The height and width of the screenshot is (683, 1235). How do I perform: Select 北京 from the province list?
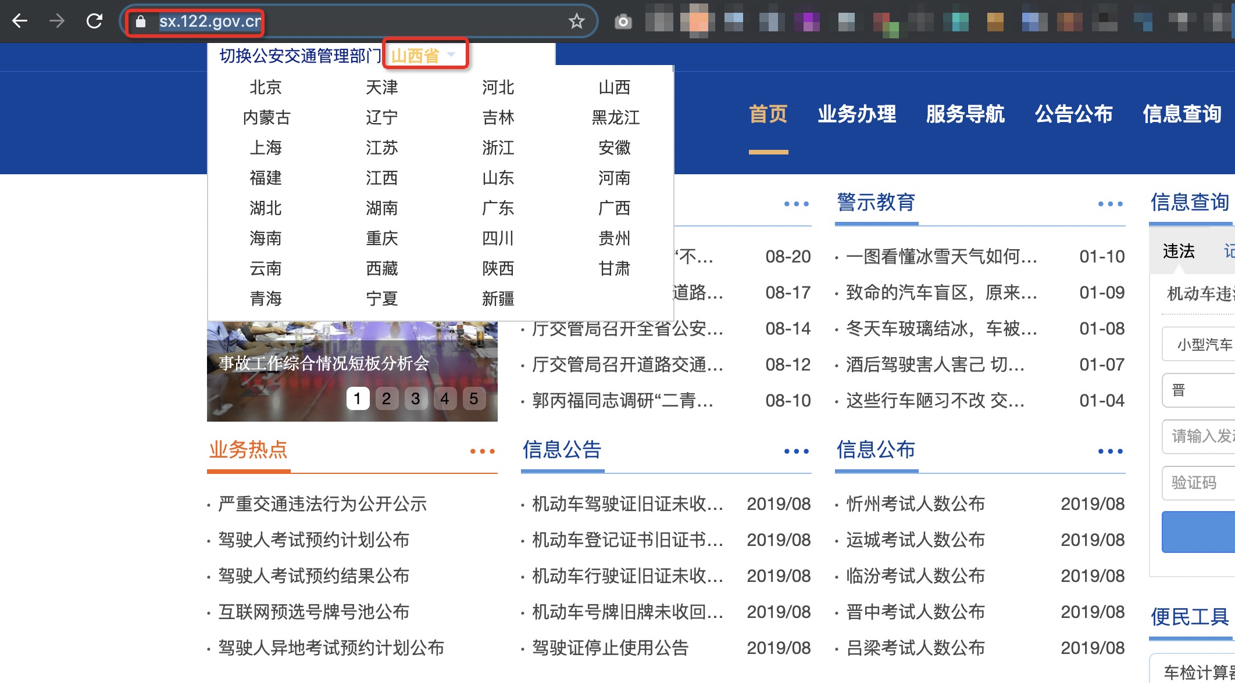tap(266, 87)
